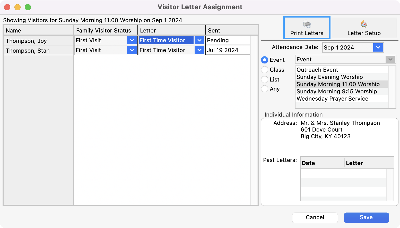The image size is (400, 228).
Task: Select Outreach Event in the event list
Action: tap(317, 70)
